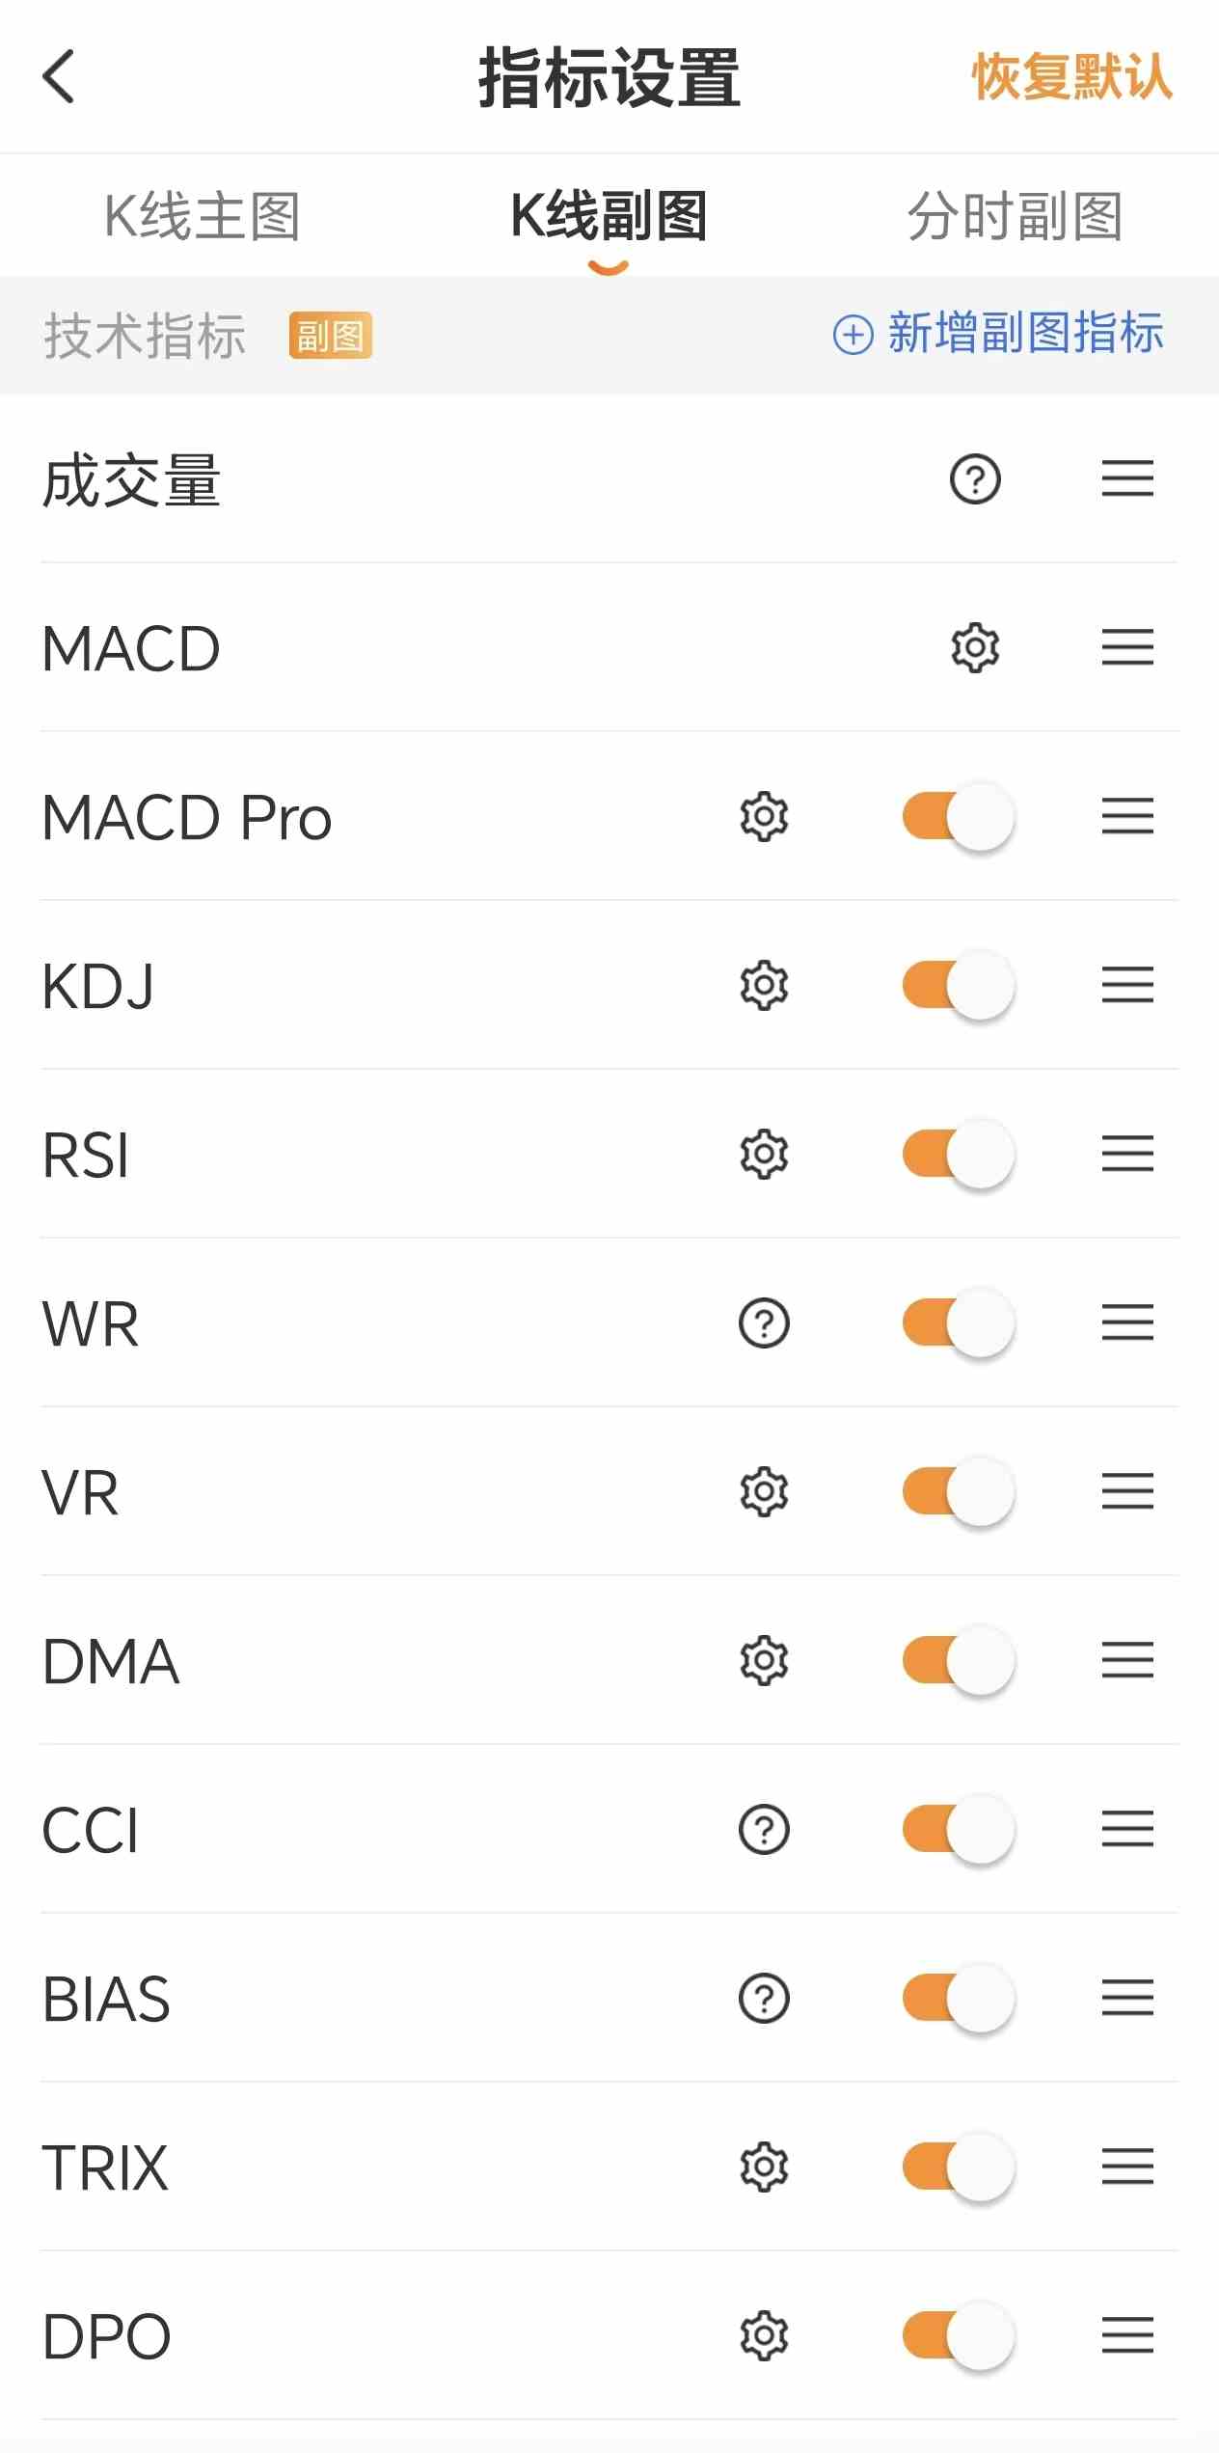1219x2453 pixels.
Task: Go back using the back arrow
Action: coord(59,76)
